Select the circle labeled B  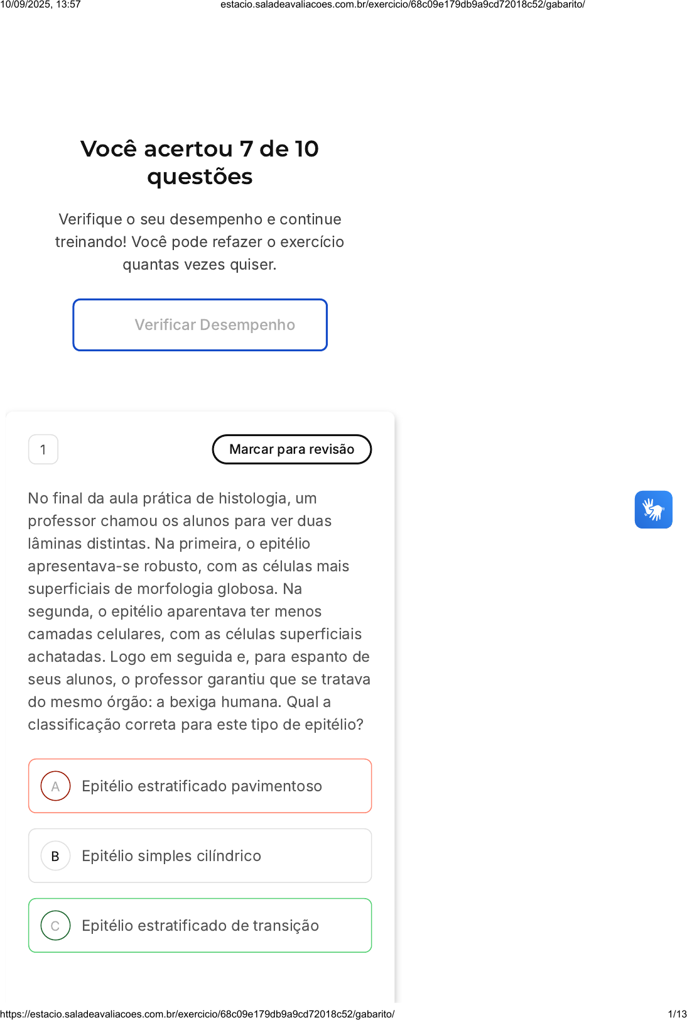(55, 855)
